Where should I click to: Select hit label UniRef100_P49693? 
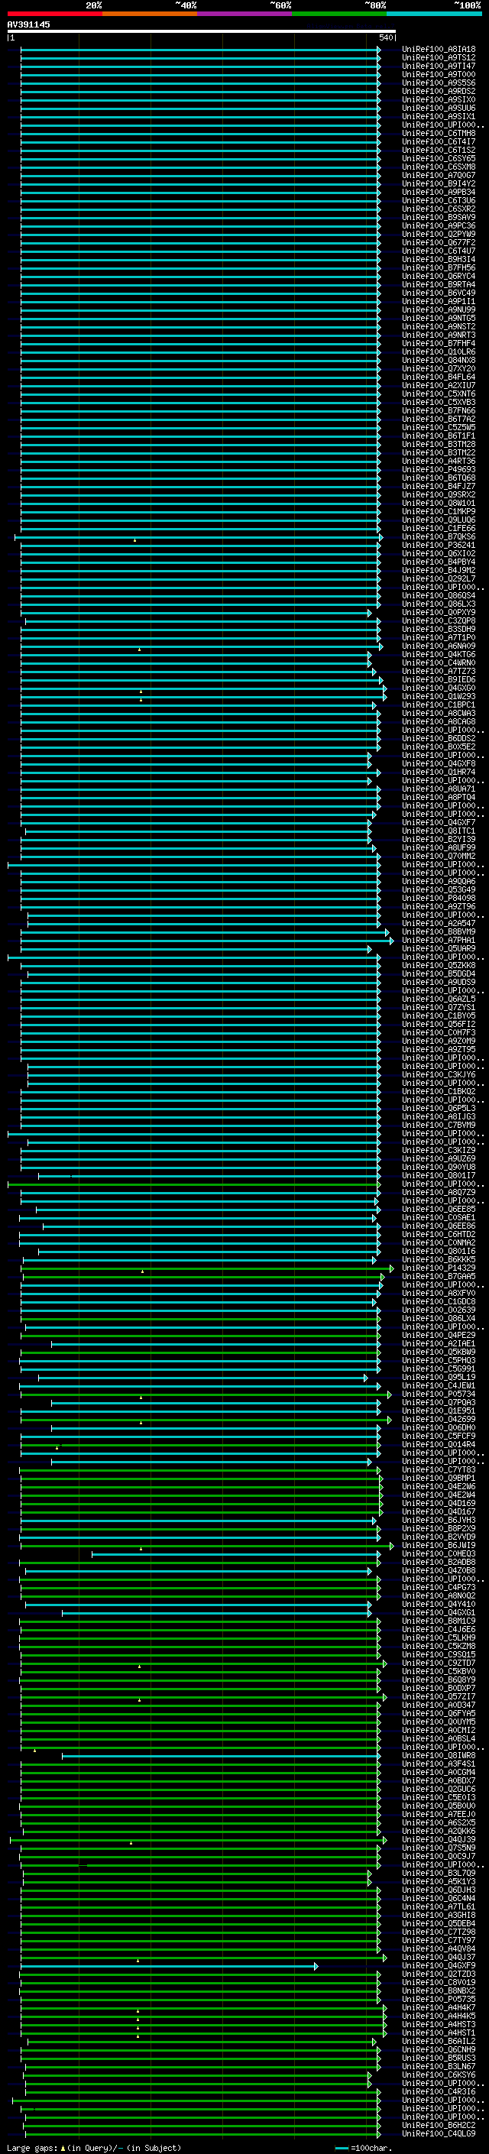[x=439, y=470]
